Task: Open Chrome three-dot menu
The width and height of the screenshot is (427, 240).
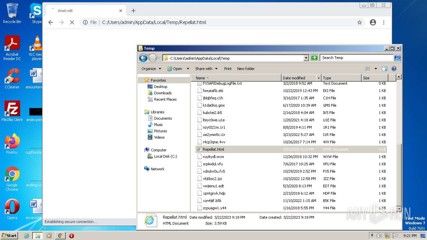Action: (x=384, y=22)
